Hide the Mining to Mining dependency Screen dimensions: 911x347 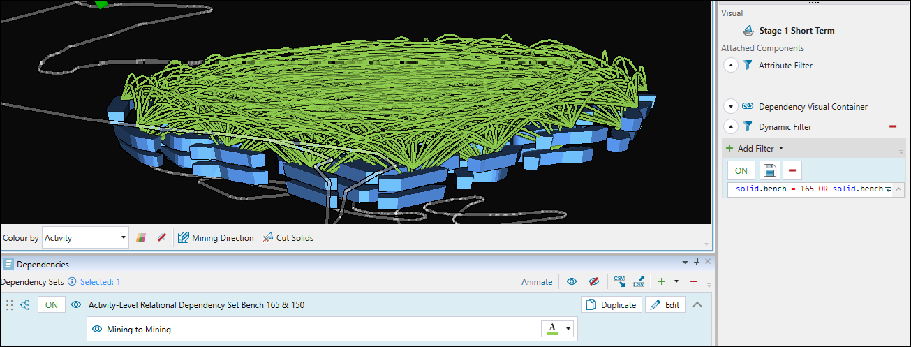pos(98,329)
